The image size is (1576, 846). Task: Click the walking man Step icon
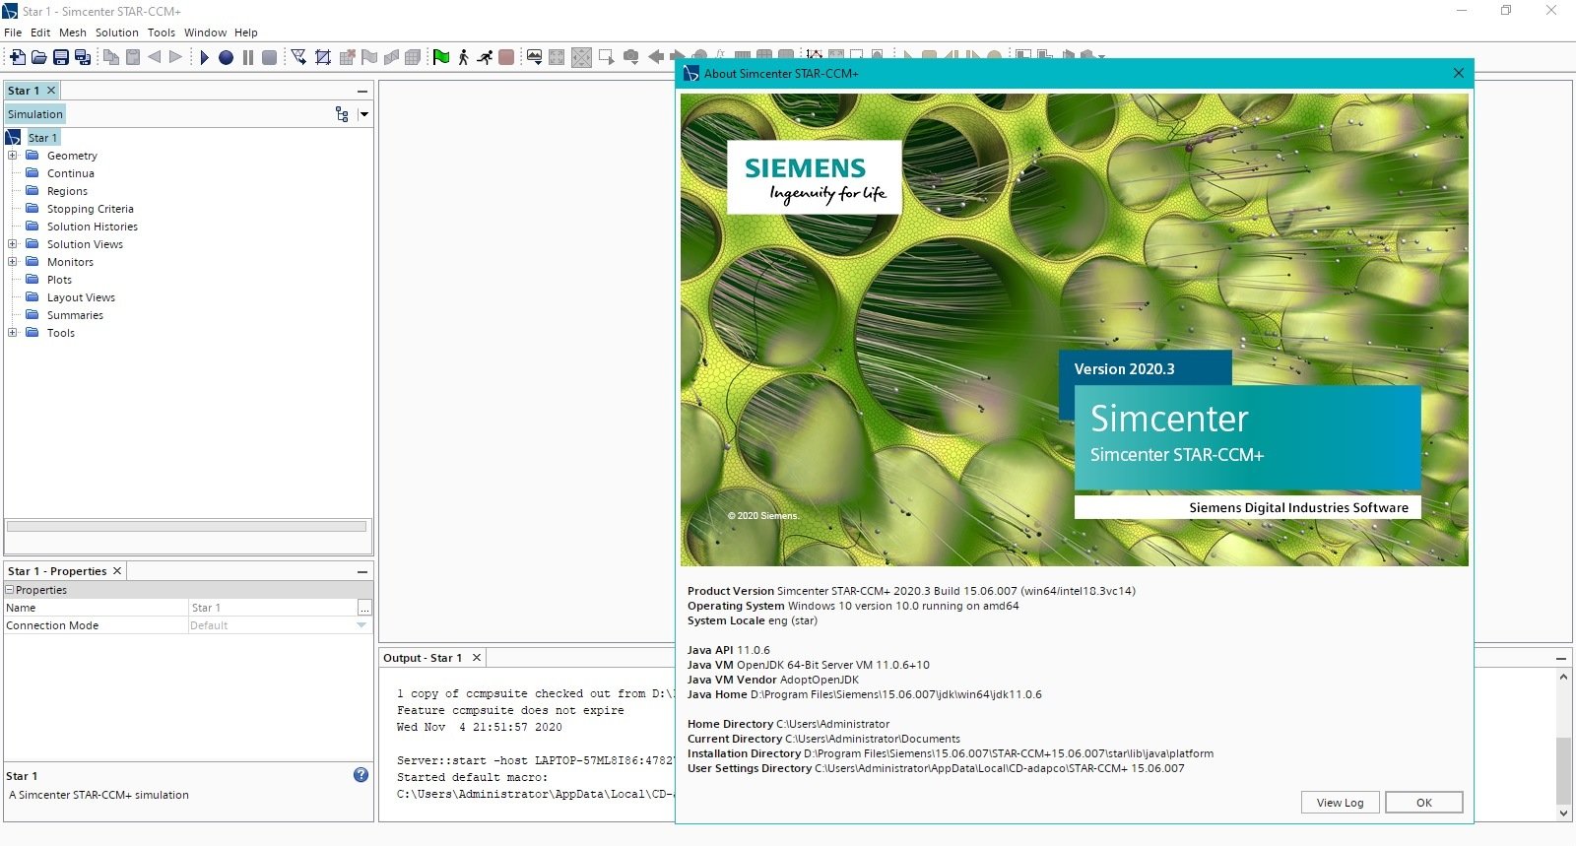tap(463, 57)
